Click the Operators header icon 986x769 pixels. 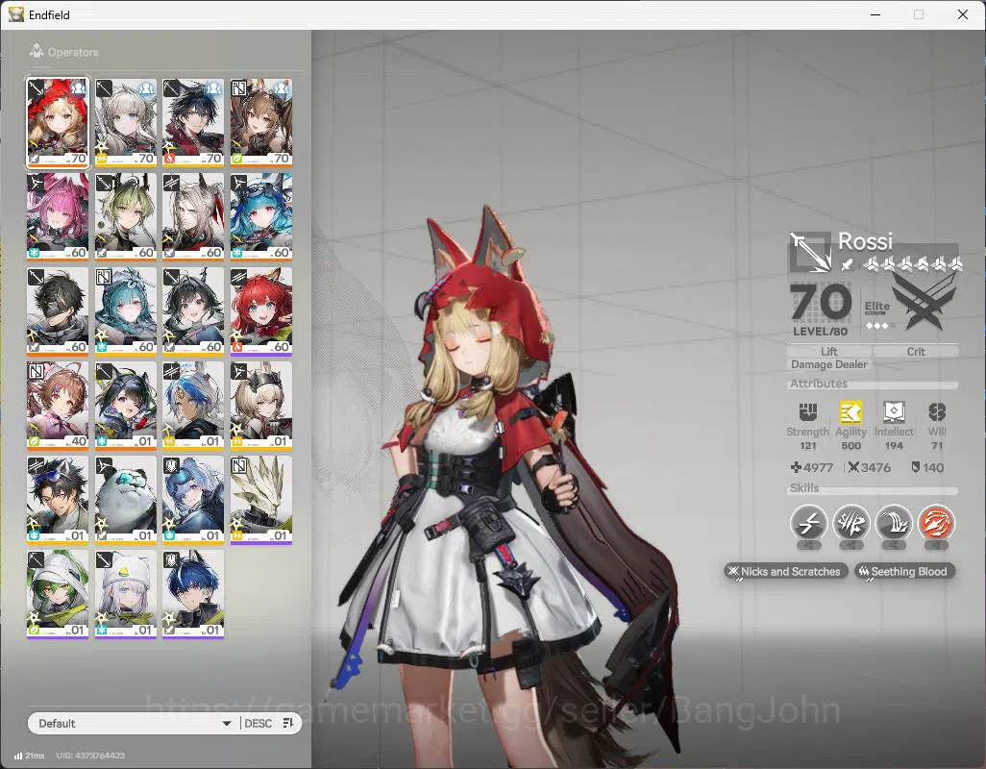37,52
